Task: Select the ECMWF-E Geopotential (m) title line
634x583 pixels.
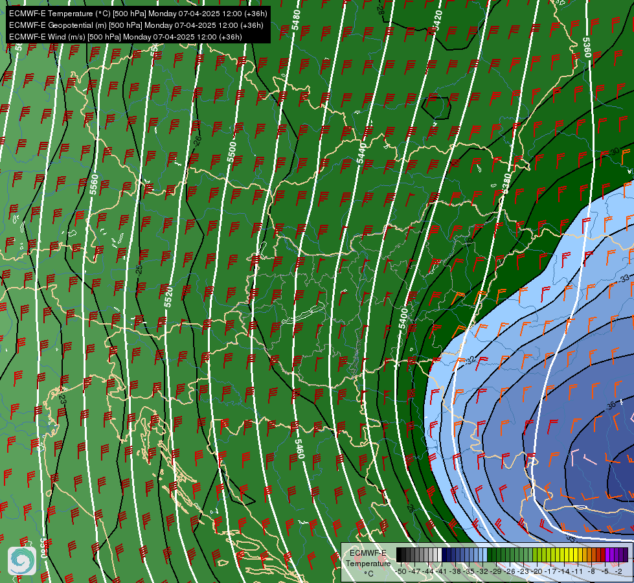Action: pyautogui.click(x=136, y=25)
